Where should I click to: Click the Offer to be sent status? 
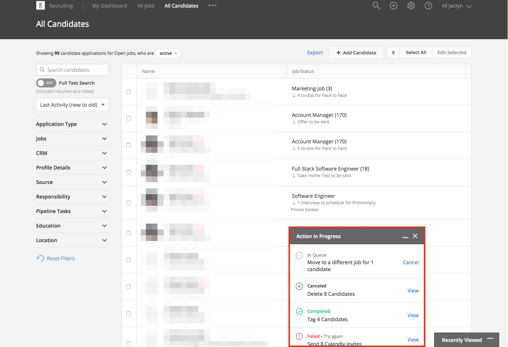pyautogui.click(x=313, y=122)
